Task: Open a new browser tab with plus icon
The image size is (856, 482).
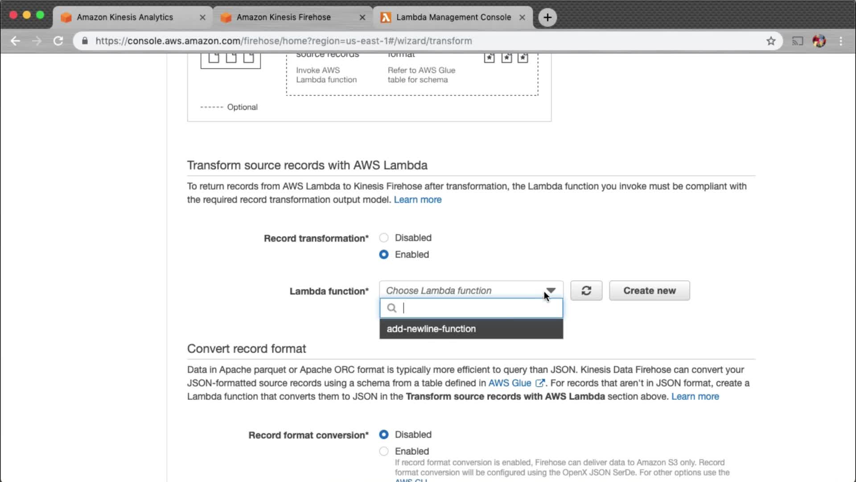Action: [547, 17]
